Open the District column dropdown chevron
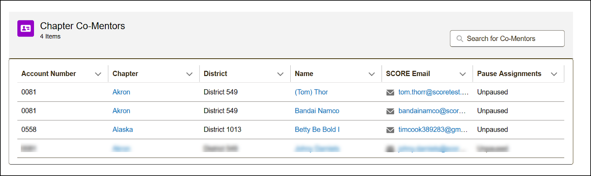The width and height of the screenshot is (591, 176). (x=280, y=74)
